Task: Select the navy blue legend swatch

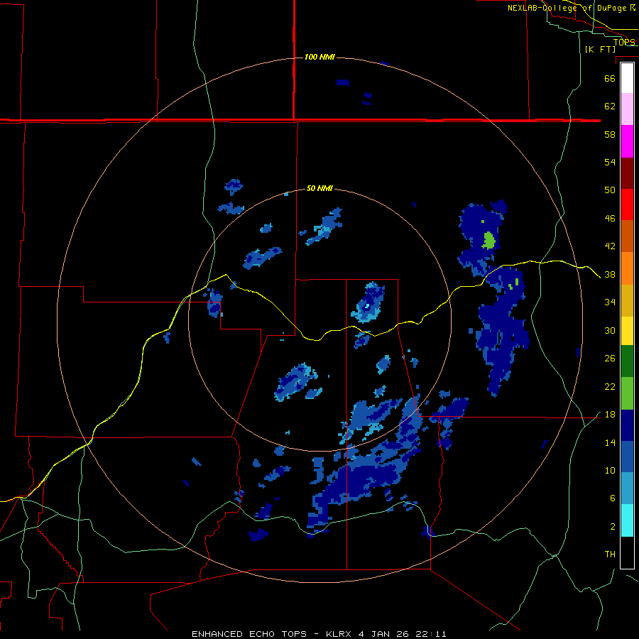Action: tap(627, 425)
